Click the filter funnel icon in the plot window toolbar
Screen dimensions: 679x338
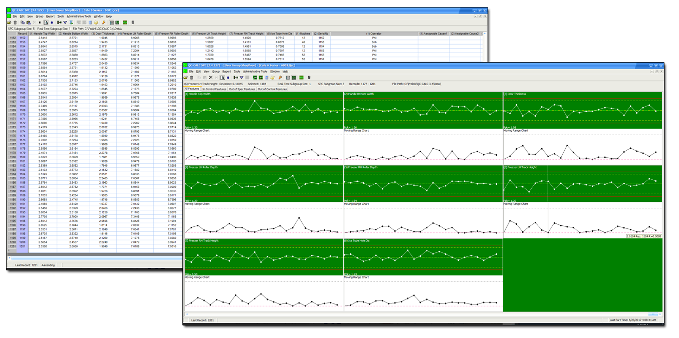[x=242, y=78]
